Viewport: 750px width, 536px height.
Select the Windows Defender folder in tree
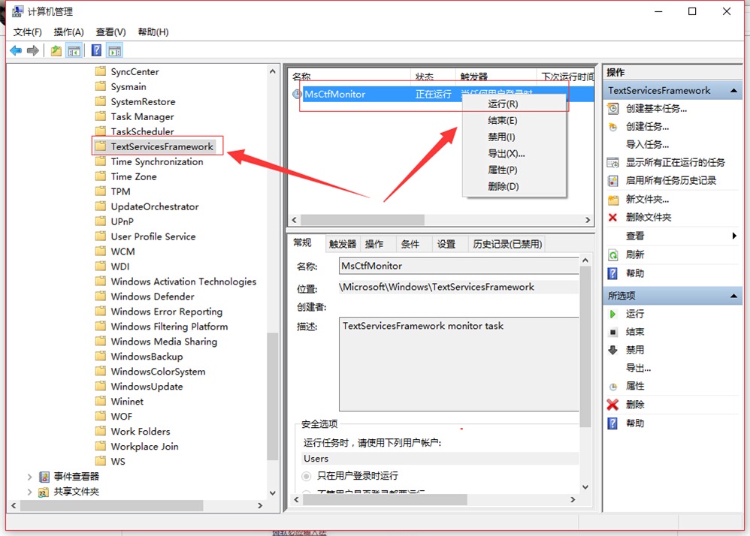[x=152, y=297]
